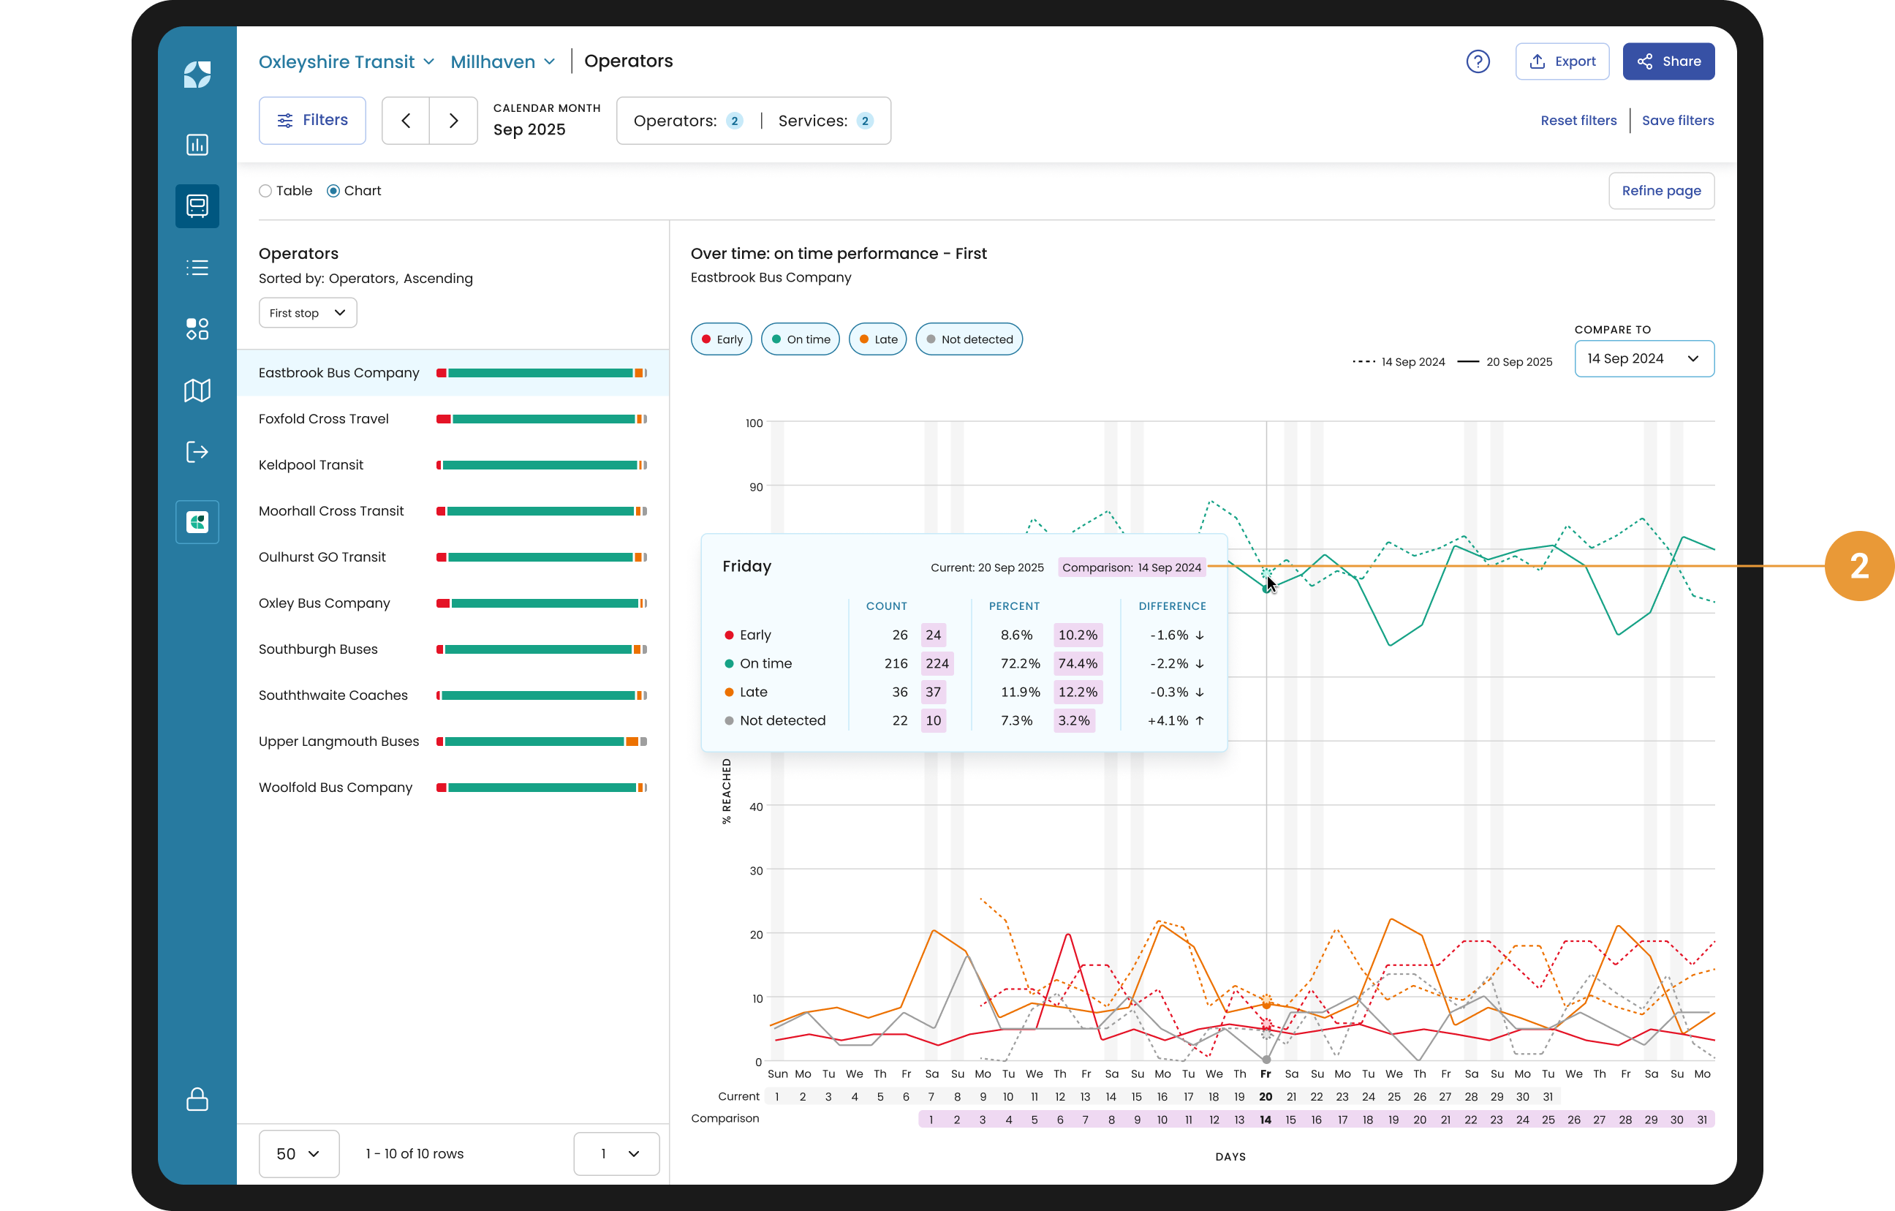Viewport: 1895px width, 1211px height.
Task: Open the list view sidebar icon
Action: (197, 268)
